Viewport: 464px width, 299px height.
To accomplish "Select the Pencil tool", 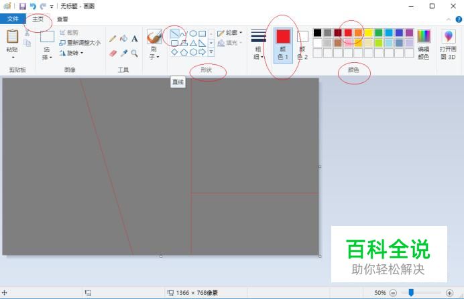I will (x=113, y=39).
